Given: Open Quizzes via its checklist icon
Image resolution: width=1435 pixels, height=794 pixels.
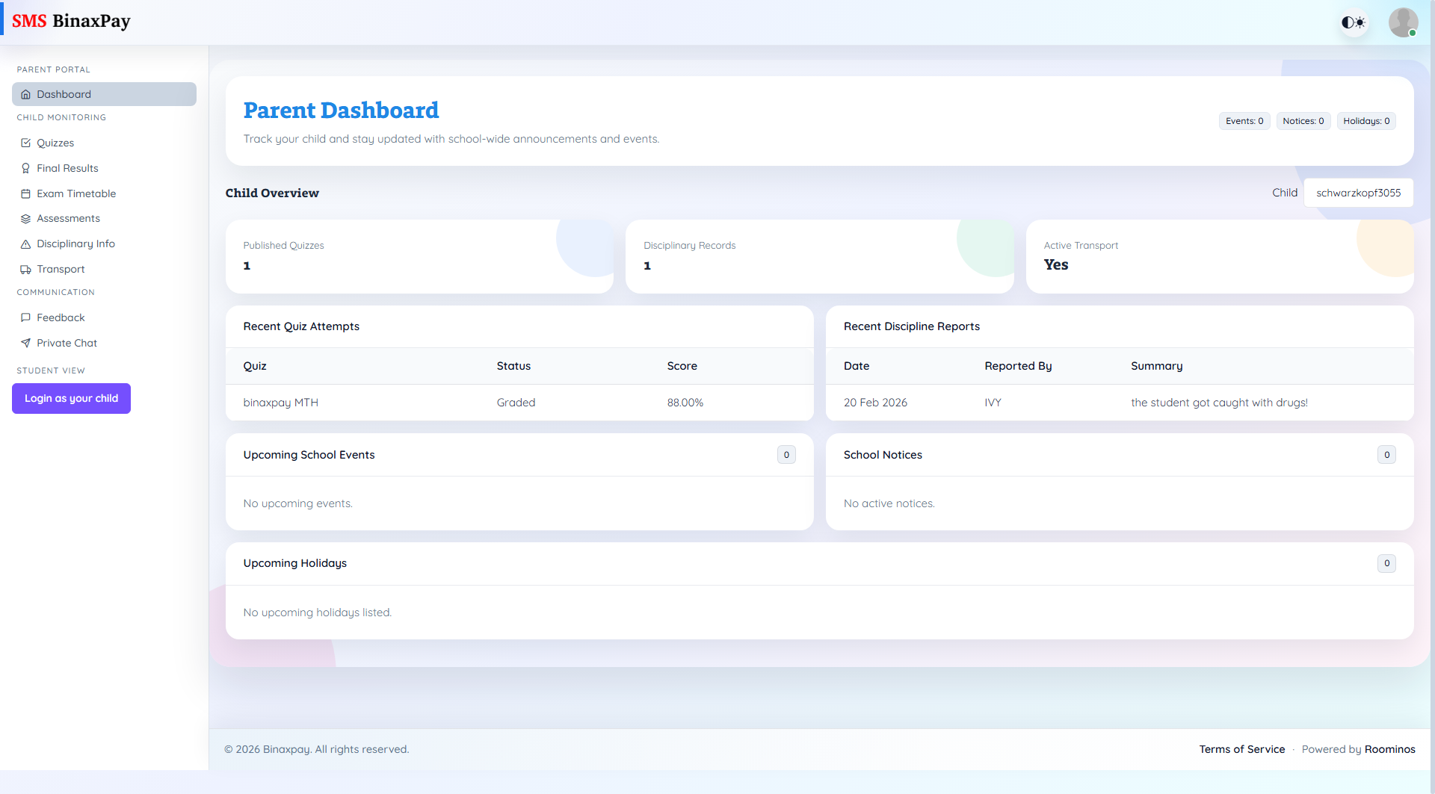Looking at the screenshot, I should pos(26,143).
